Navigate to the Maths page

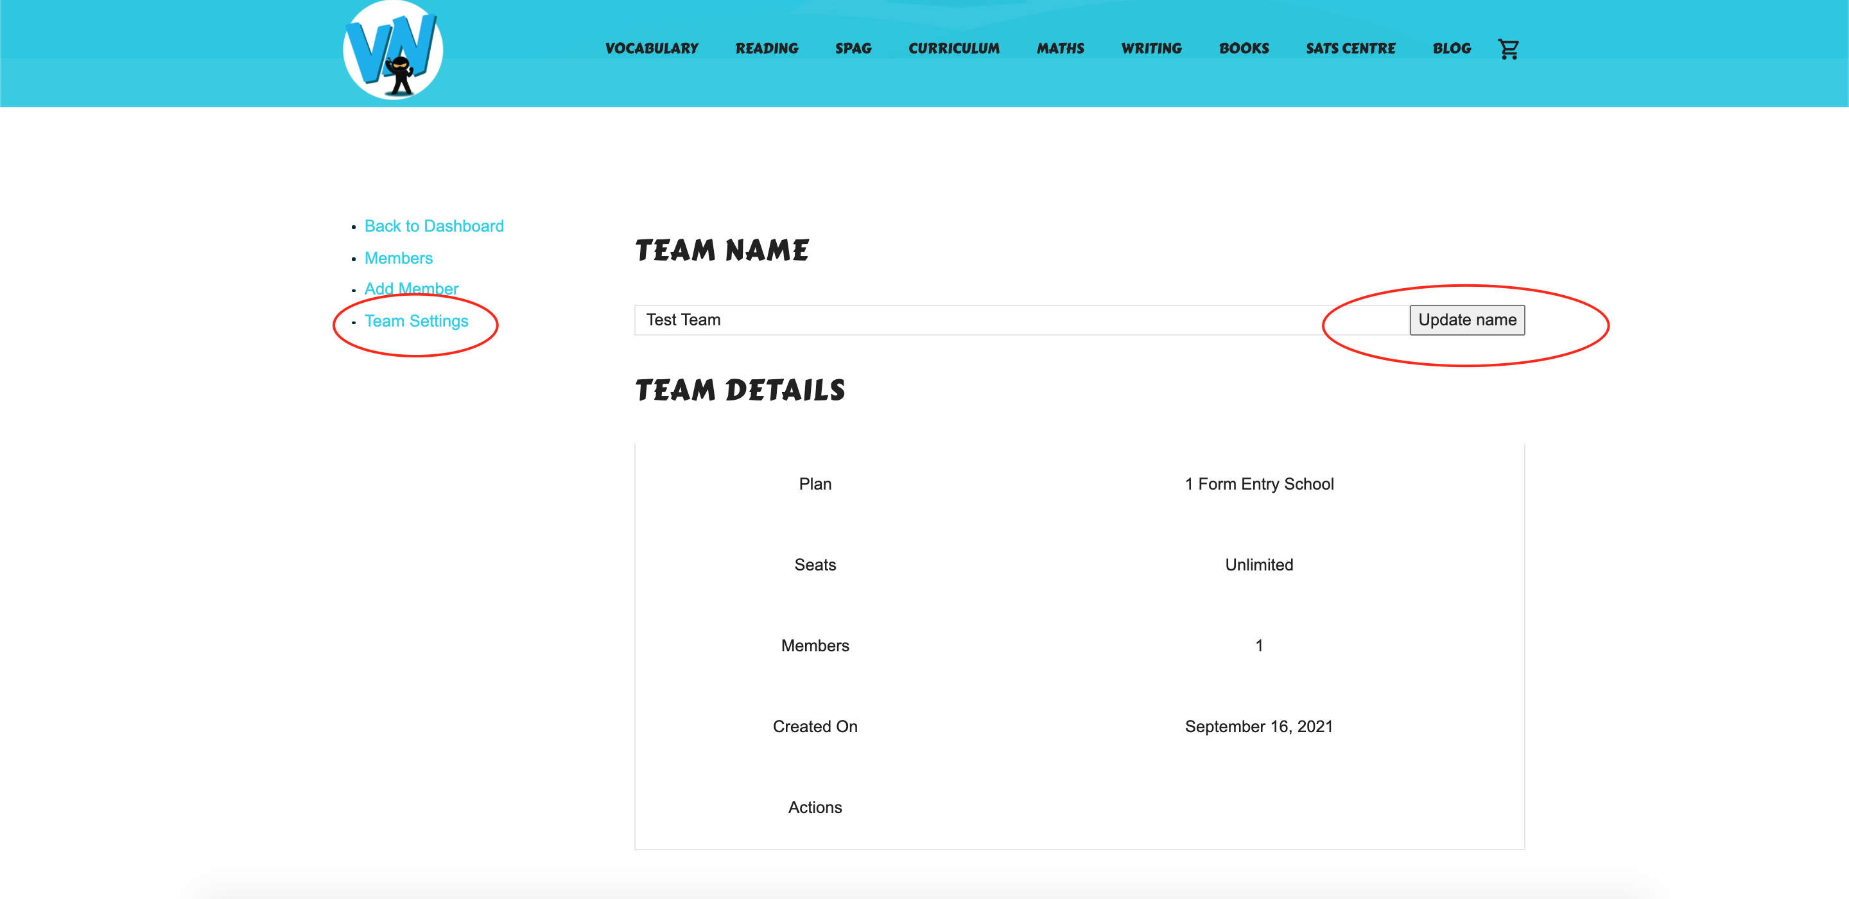click(1059, 49)
